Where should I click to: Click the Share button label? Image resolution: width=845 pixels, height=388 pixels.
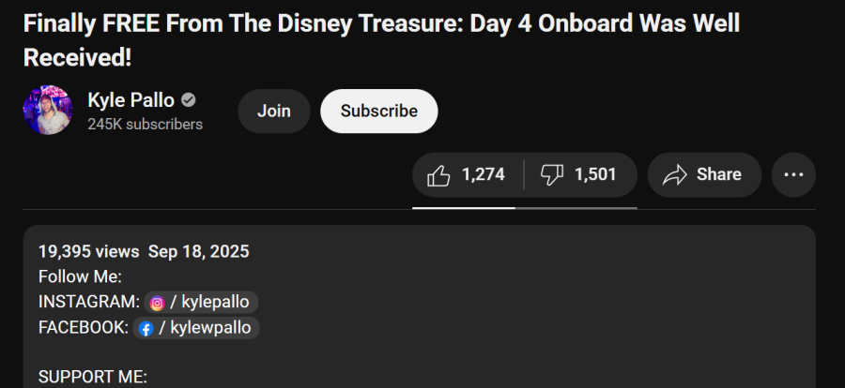719,174
